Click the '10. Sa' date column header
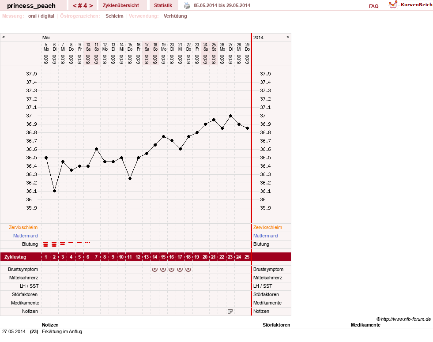The image size is (433, 342). click(88, 47)
